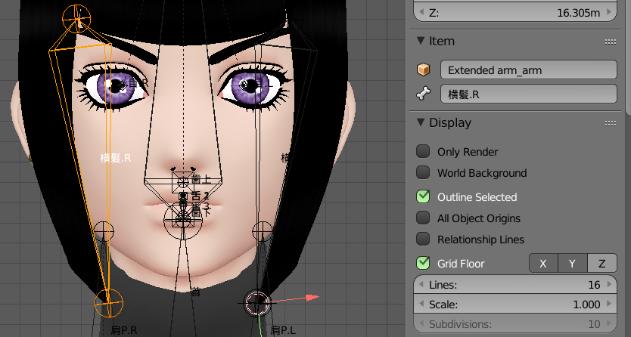Select the 肩P.R bone label
Viewport: 631px width, 337px height.
tap(123, 330)
